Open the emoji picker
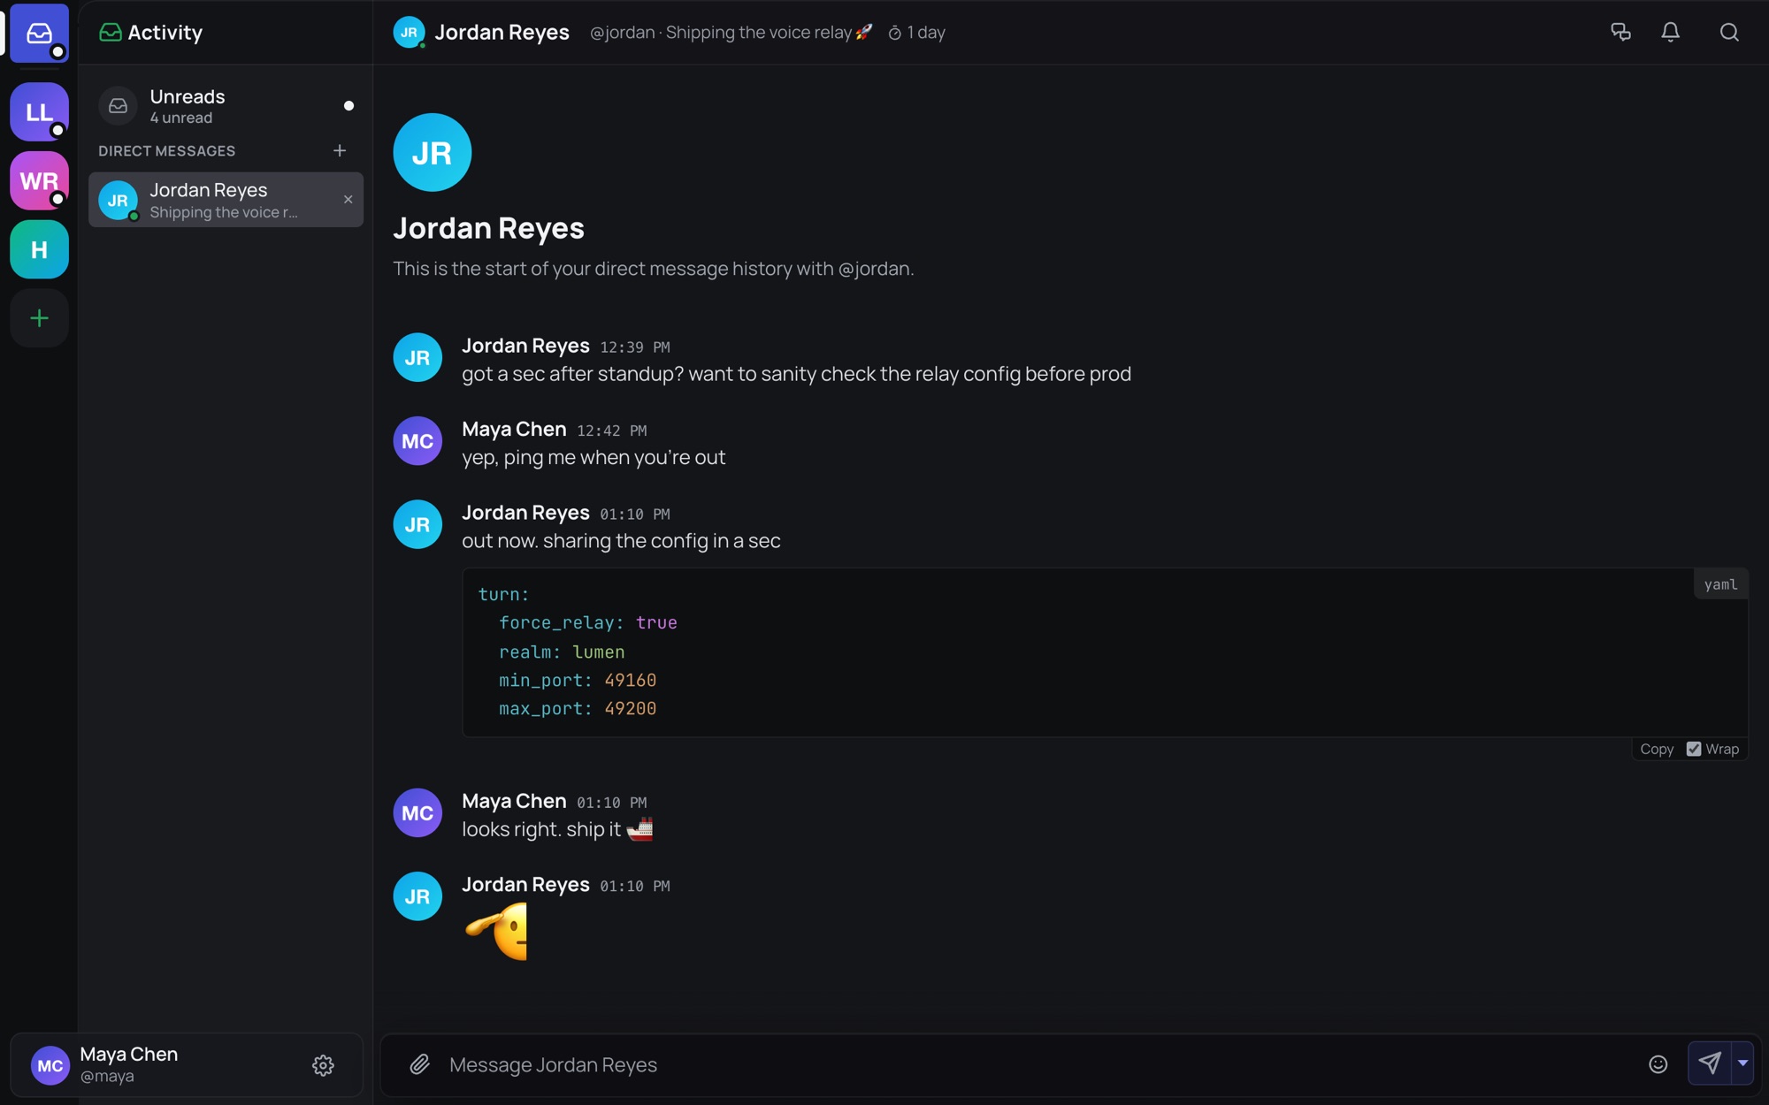Viewport: 1769px width, 1105px height. [x=1658, y=1064]
